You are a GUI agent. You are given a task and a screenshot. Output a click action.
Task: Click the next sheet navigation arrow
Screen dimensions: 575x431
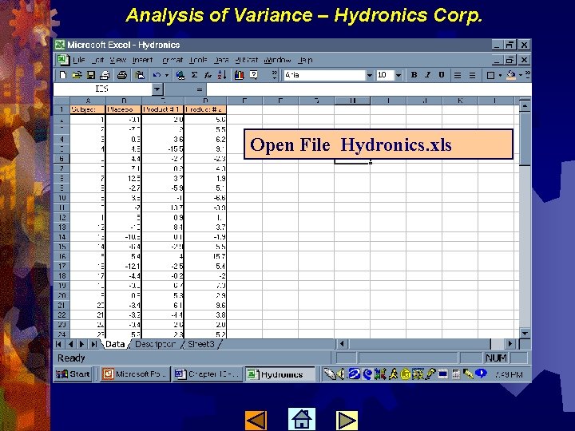point(81,344)
